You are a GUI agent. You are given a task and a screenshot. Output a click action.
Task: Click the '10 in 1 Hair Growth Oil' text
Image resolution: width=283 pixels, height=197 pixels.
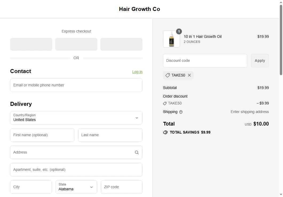(202, 37)
